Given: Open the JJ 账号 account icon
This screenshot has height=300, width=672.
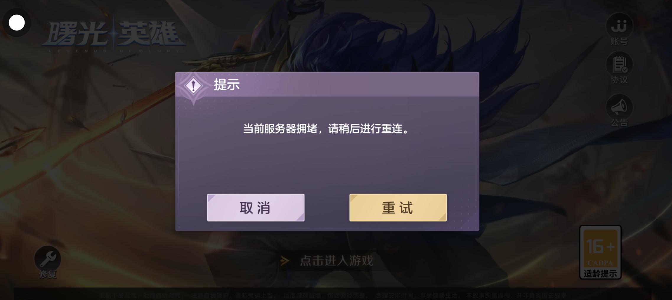Looking at the screenshot, I should coord(619,26).
